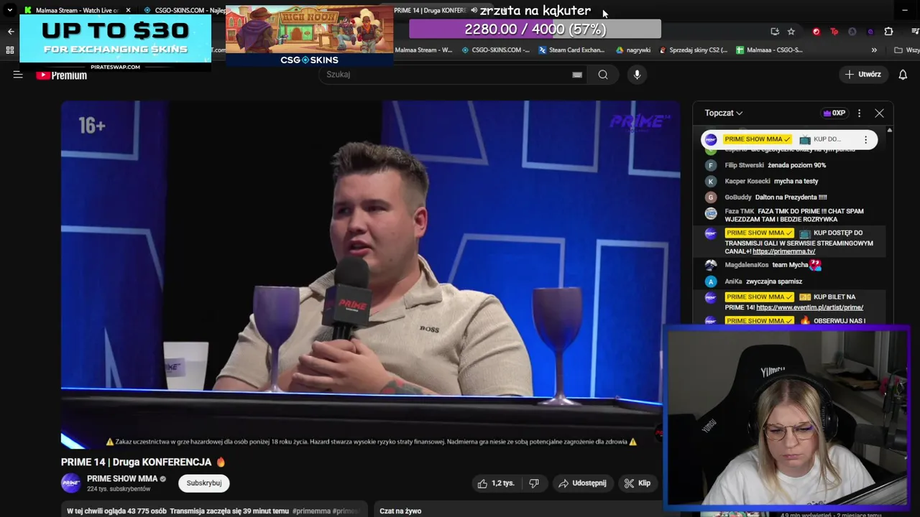
Task: Open Malmaaa - CSGO-S... bookmark
Action: (768, 50)
